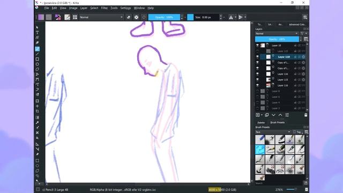Open the add layer type dropdown arrow
The width and height of the screenshot is (343, 193).
click(262, 115)
